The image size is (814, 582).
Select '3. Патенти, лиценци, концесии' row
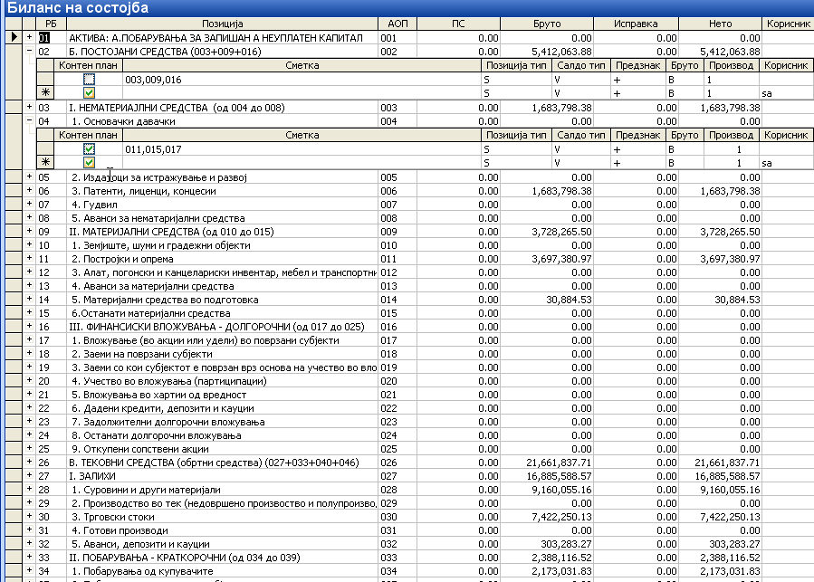point(143,191)
